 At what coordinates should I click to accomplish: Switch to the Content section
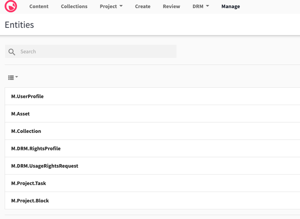pyautogui.click(x=39, y=6)
